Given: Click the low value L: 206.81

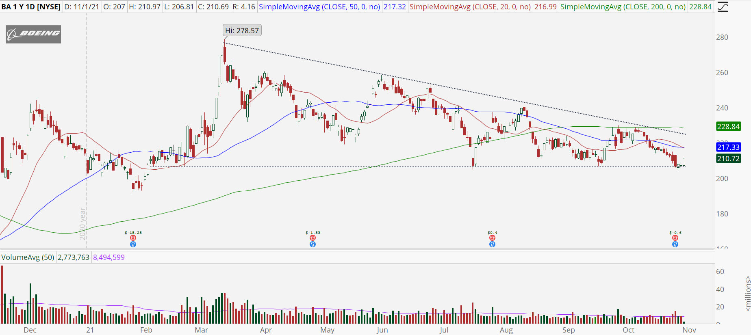Looking at the screenshot, I should coord(179,7).
